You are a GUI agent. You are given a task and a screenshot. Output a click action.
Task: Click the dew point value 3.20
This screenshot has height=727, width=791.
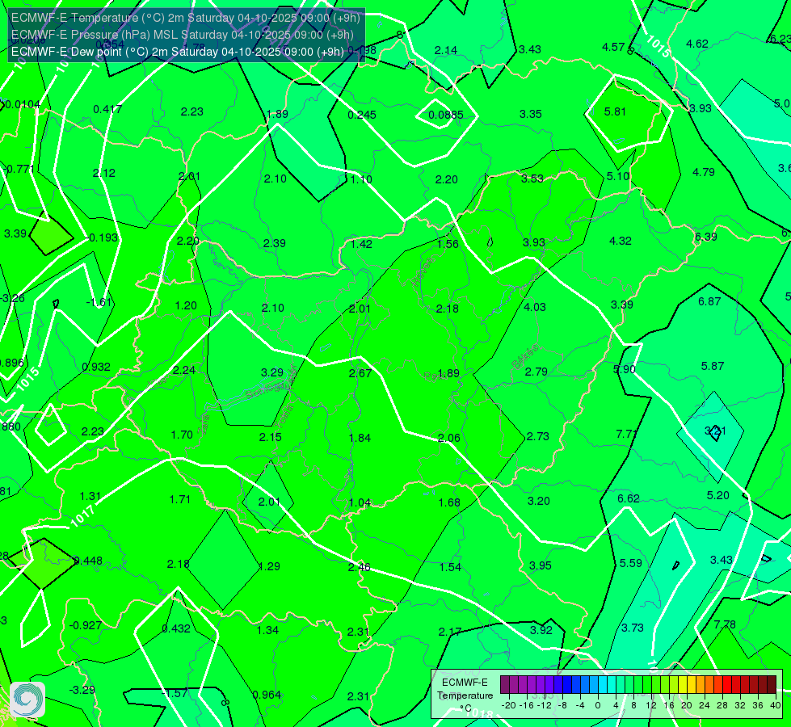pyautogui.click(x=539, y=502)
